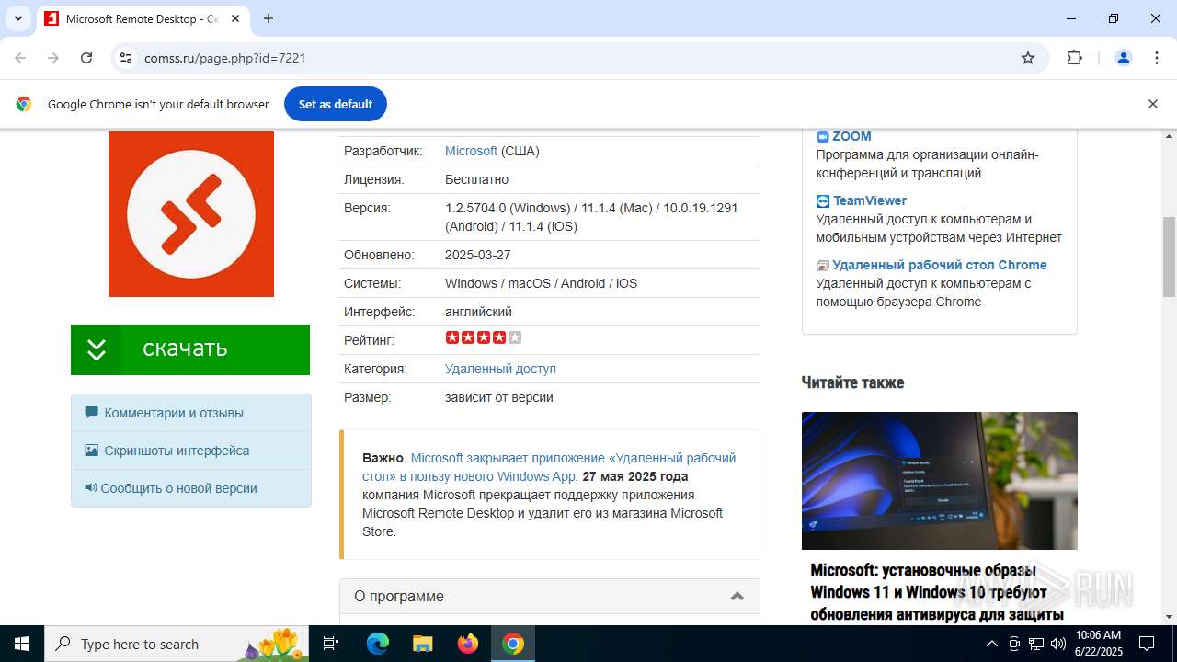Open the volume tray icon
The height and width of the screenshot is (662, 1177).
click(x=1057, y=644)
